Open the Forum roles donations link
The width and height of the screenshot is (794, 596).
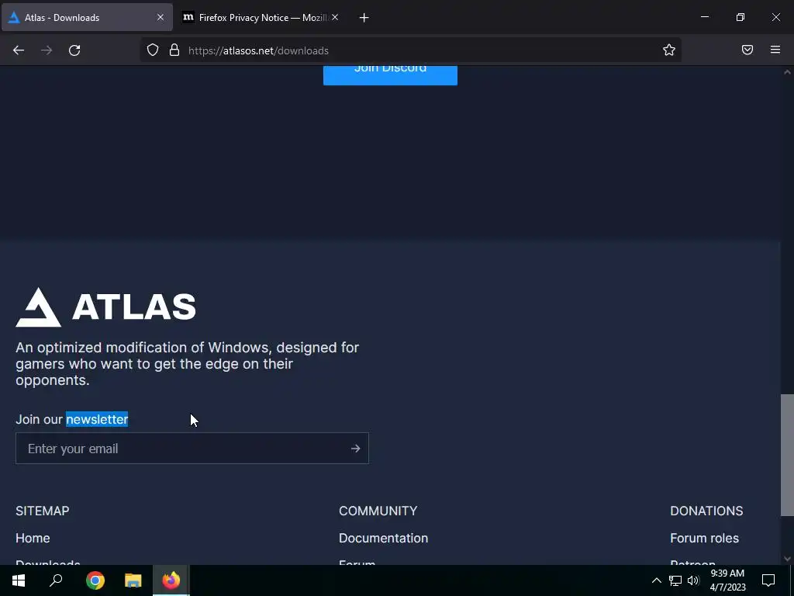704,538
